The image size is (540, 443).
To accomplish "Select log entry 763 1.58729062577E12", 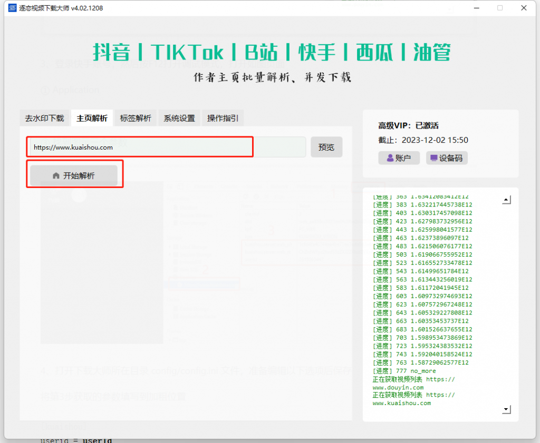I will tap(420, 362).
